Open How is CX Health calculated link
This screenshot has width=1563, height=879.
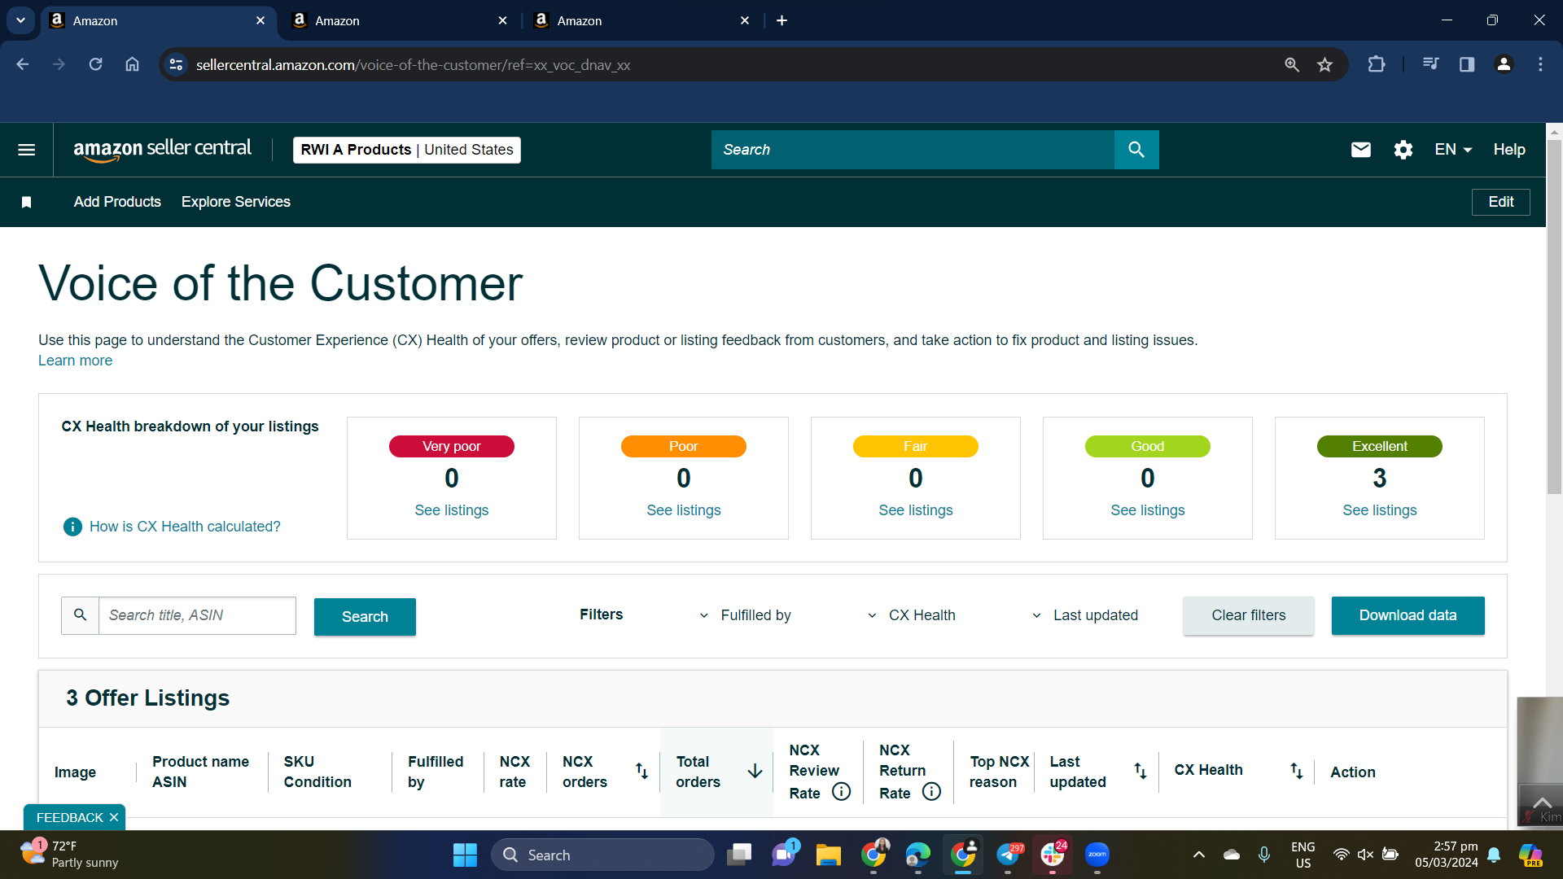click(x=185, y=527)
